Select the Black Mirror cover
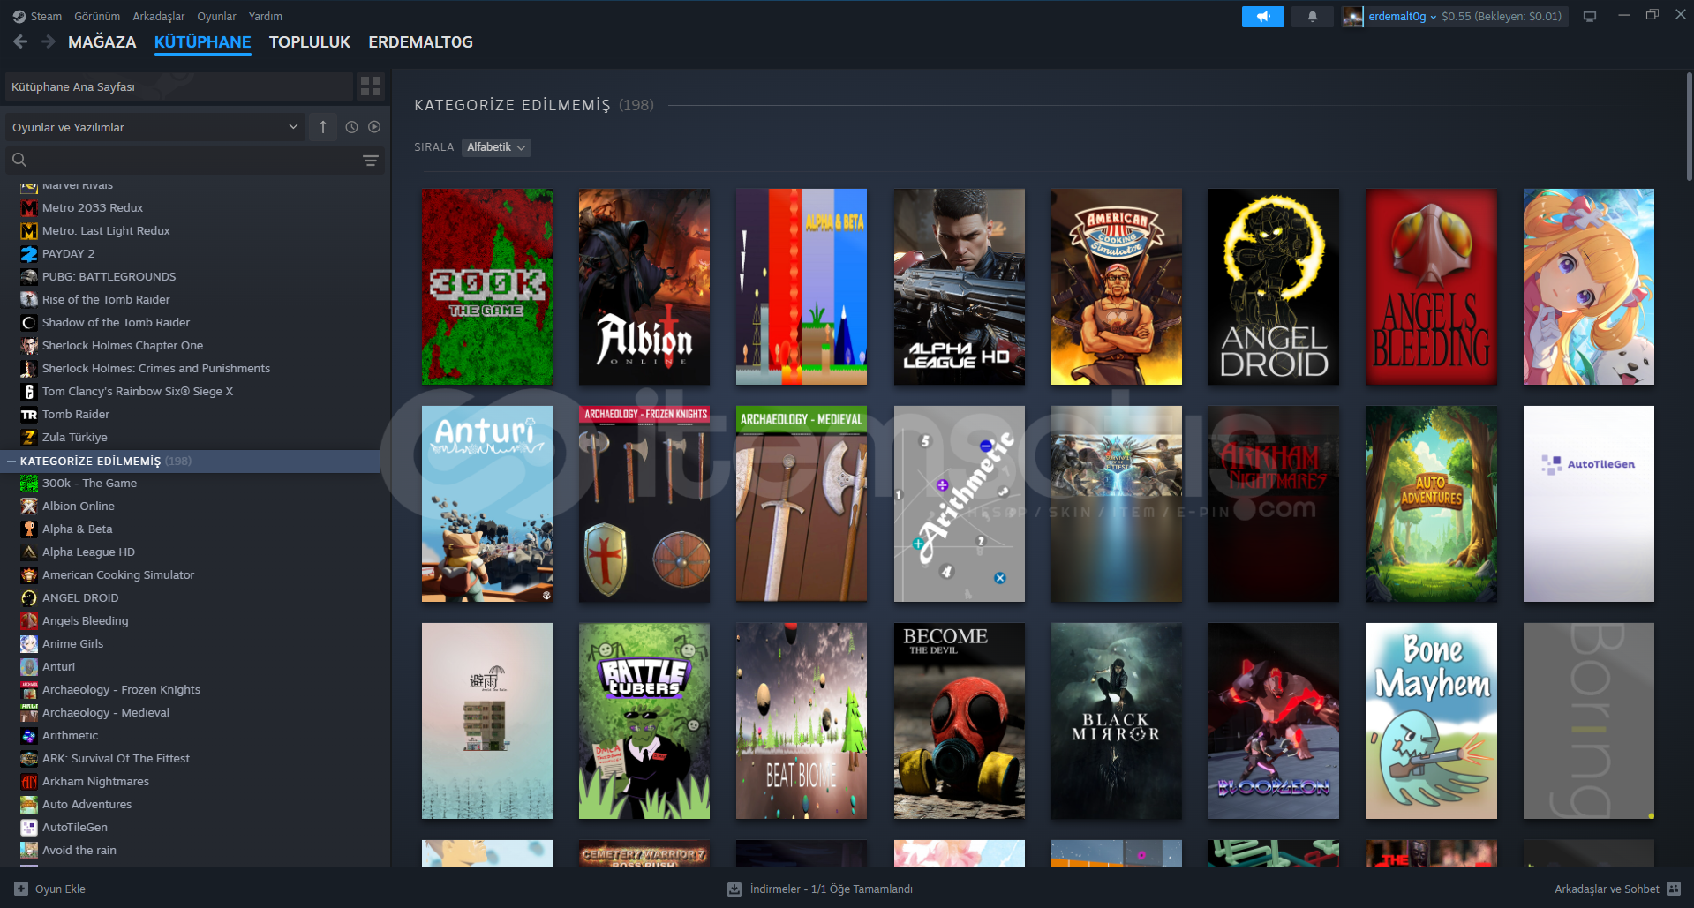1694x908 pixels. pos(1117,721)
